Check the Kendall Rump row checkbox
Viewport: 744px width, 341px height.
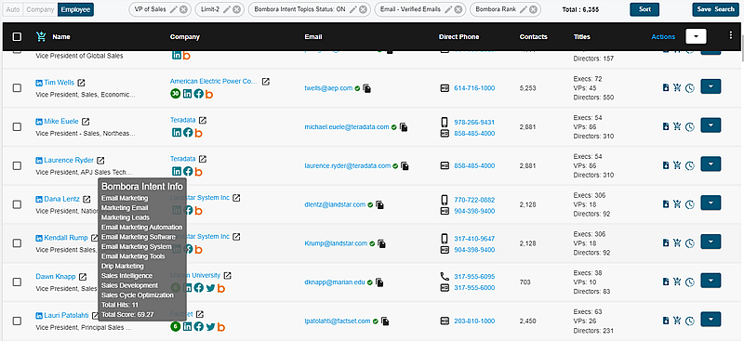point(17,243)
